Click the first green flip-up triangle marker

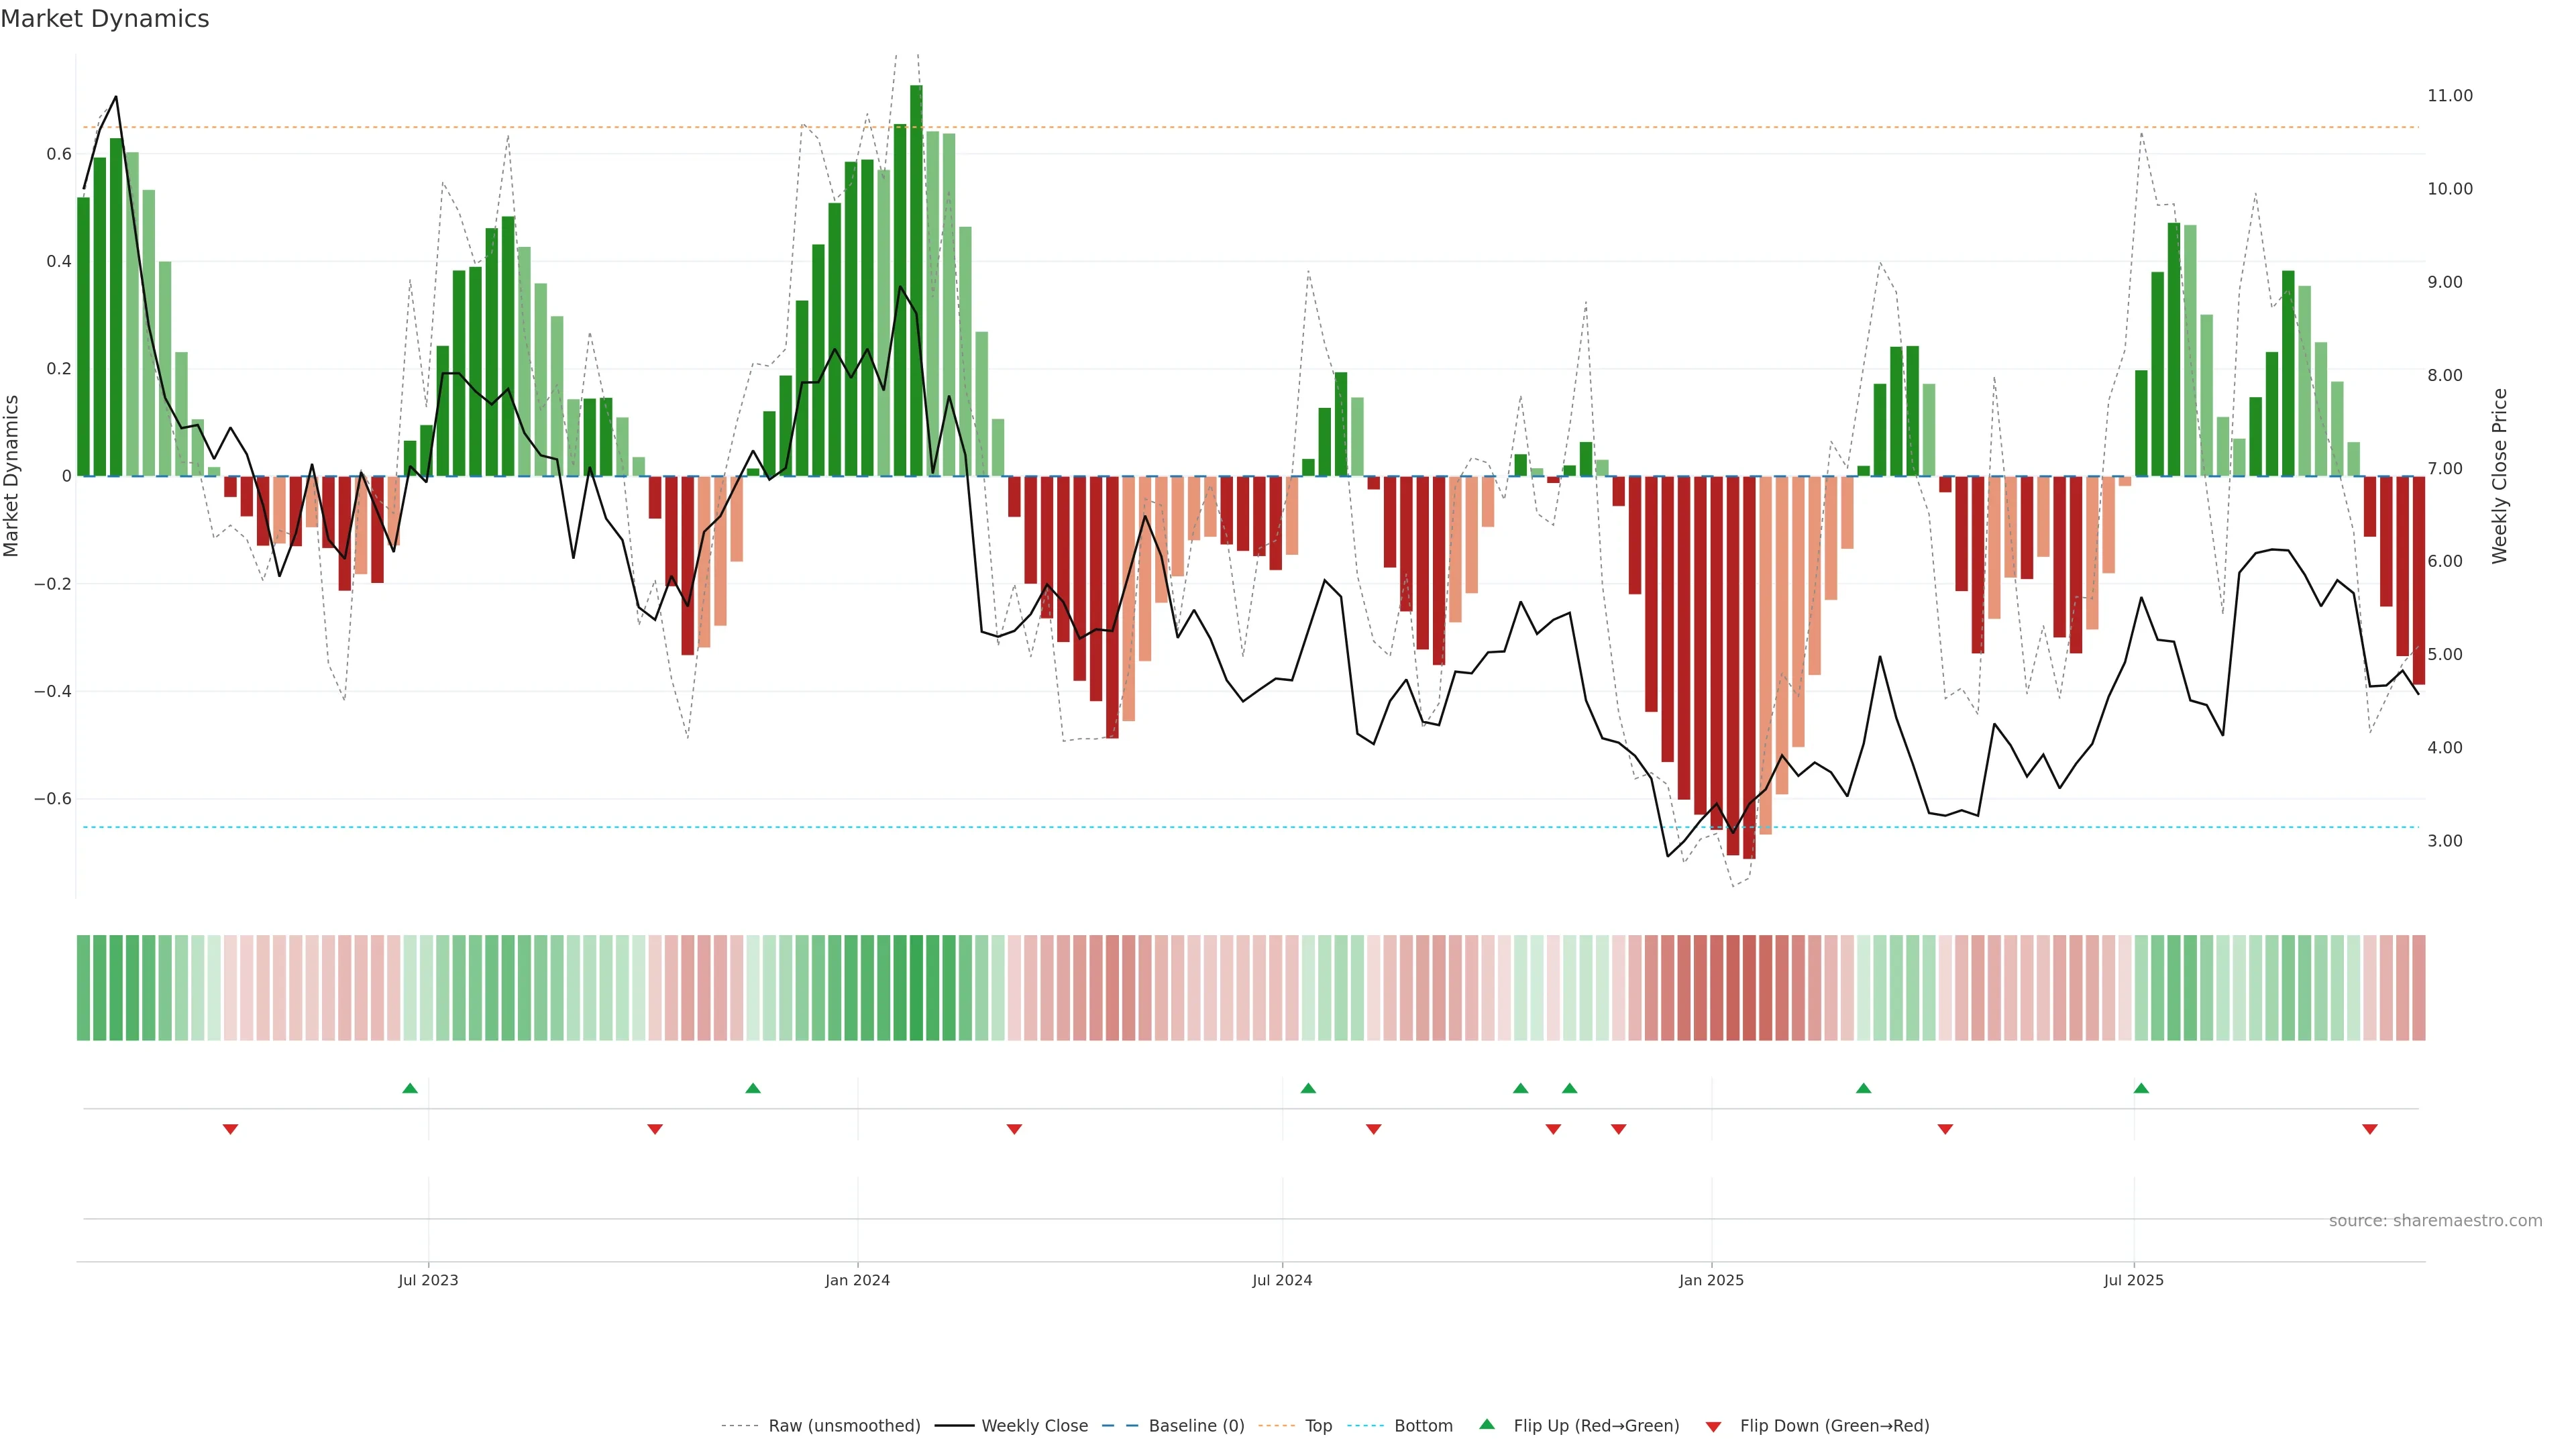tap(410, 1088)
